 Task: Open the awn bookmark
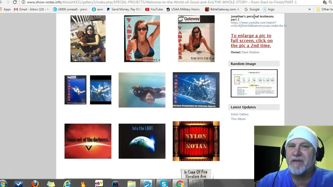(x=98, y=9)
